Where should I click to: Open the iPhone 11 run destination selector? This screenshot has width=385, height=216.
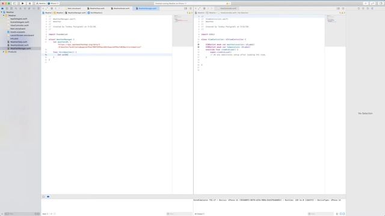53,4
